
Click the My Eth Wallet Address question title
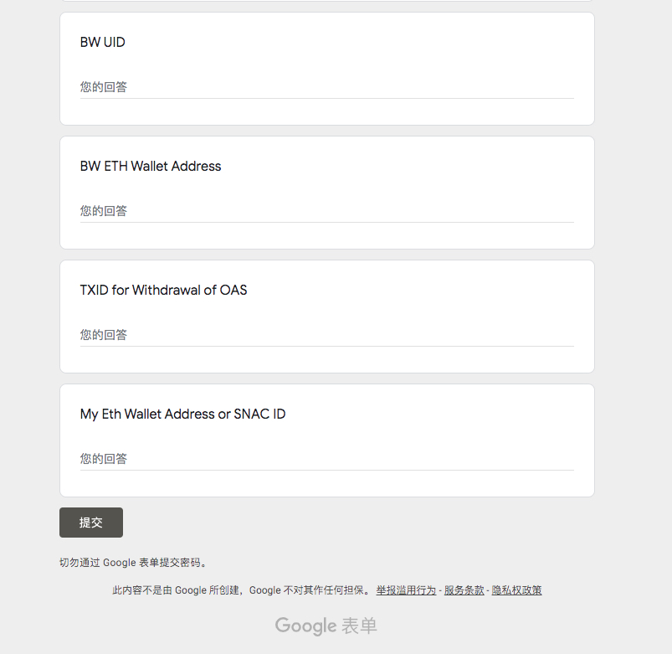[182, 415]
